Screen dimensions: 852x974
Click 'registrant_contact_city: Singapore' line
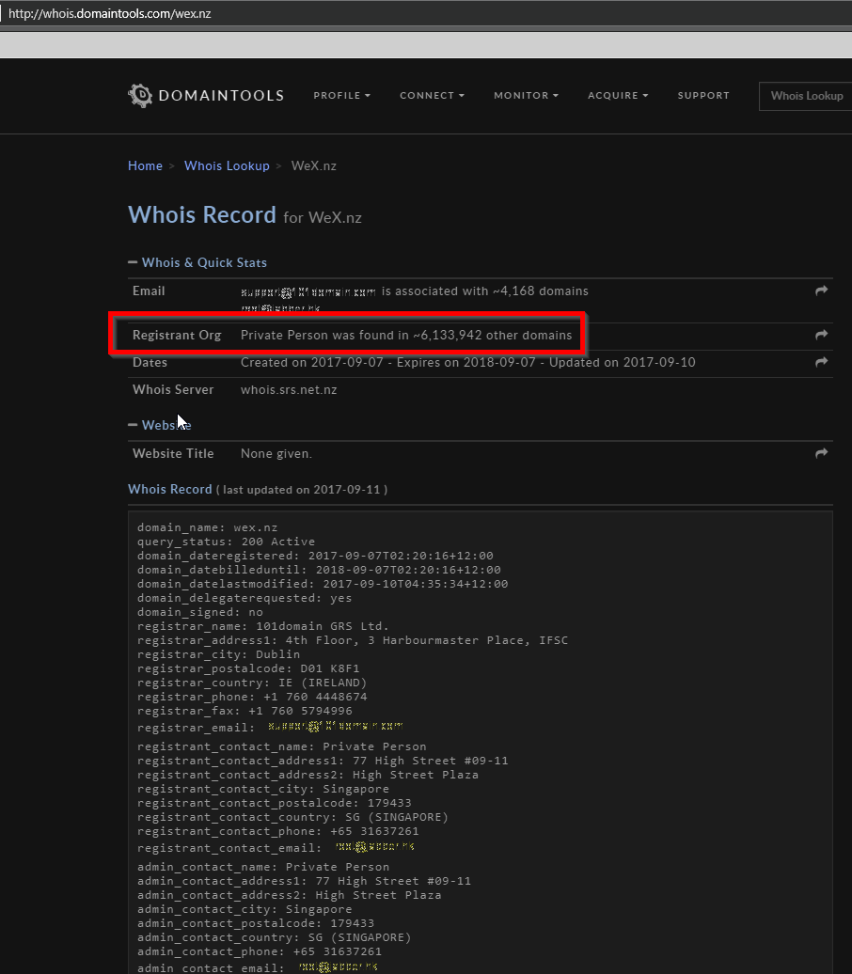point(263,789)
